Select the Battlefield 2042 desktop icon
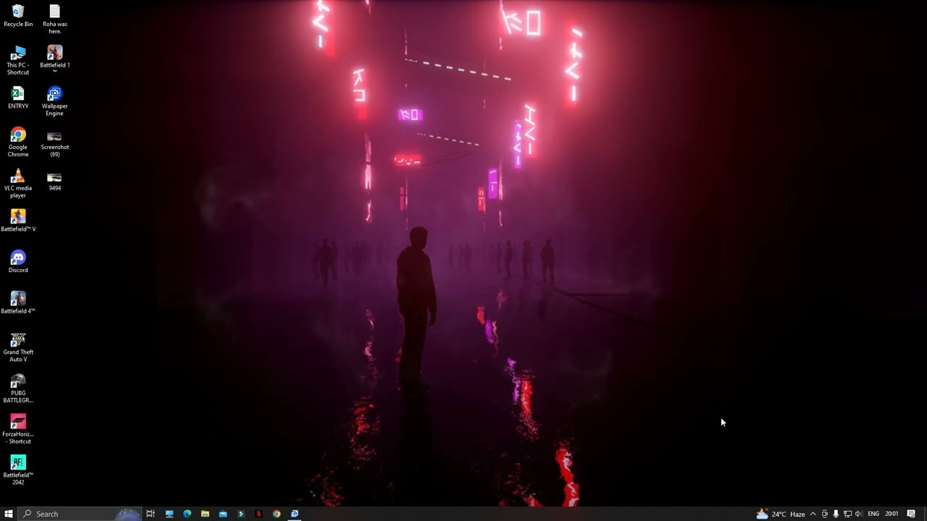927x521 pixels. point(18,471)
